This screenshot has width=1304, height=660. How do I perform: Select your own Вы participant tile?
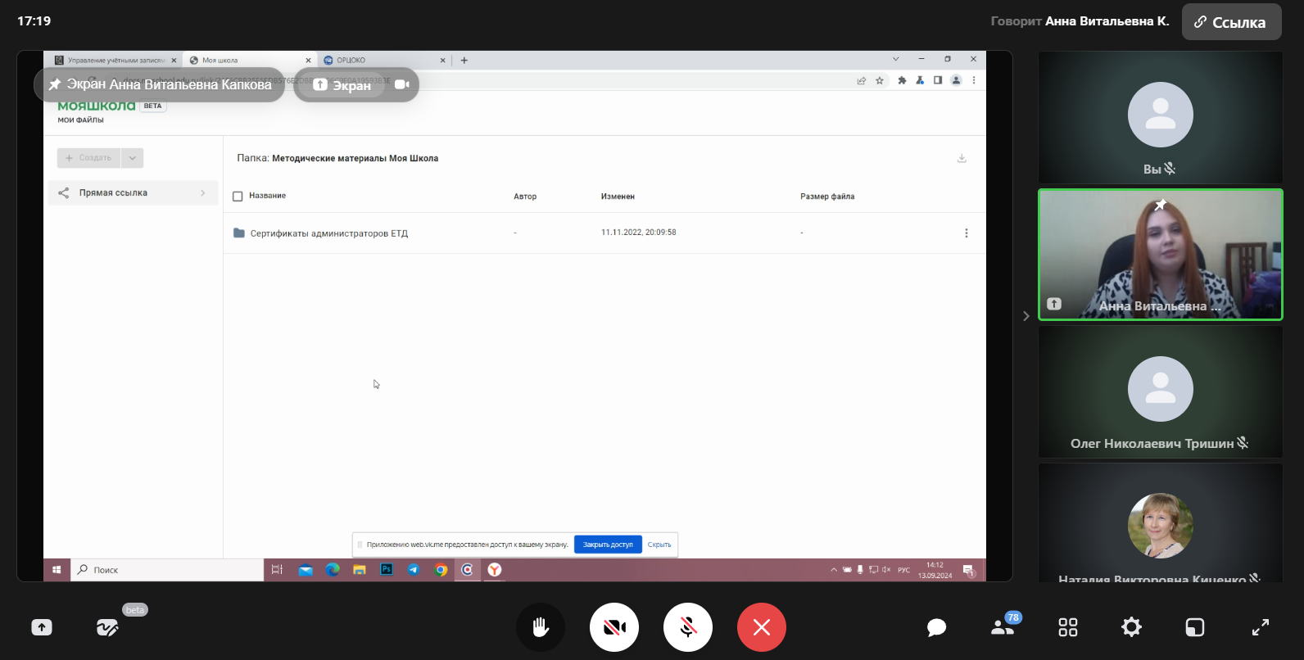coord(1160,118)
